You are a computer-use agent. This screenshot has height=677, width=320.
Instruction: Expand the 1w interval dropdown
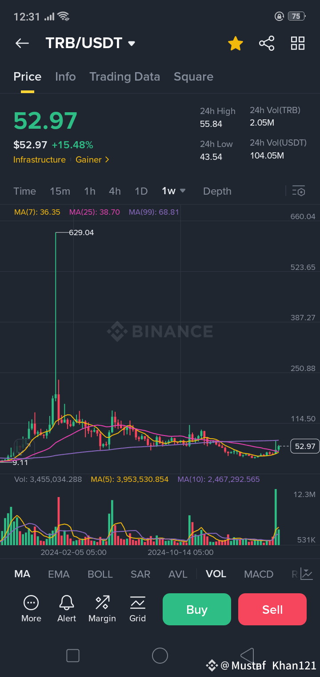tap(174, 191)
